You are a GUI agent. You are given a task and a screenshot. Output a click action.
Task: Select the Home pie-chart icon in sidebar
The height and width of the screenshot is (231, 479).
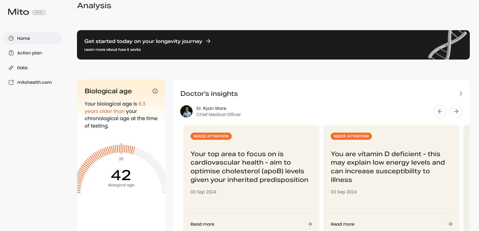[x=11, y=38]
